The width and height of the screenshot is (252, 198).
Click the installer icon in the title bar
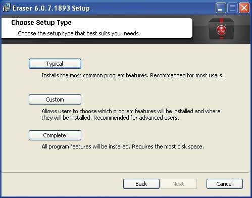click(x=7, y=8)
